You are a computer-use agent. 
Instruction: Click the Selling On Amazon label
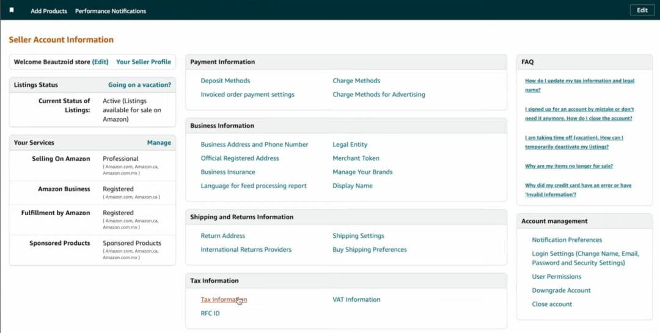[x=61, y=159]
